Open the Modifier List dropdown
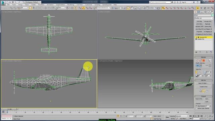Screen dimensions: 215x121 click(204, 18)
